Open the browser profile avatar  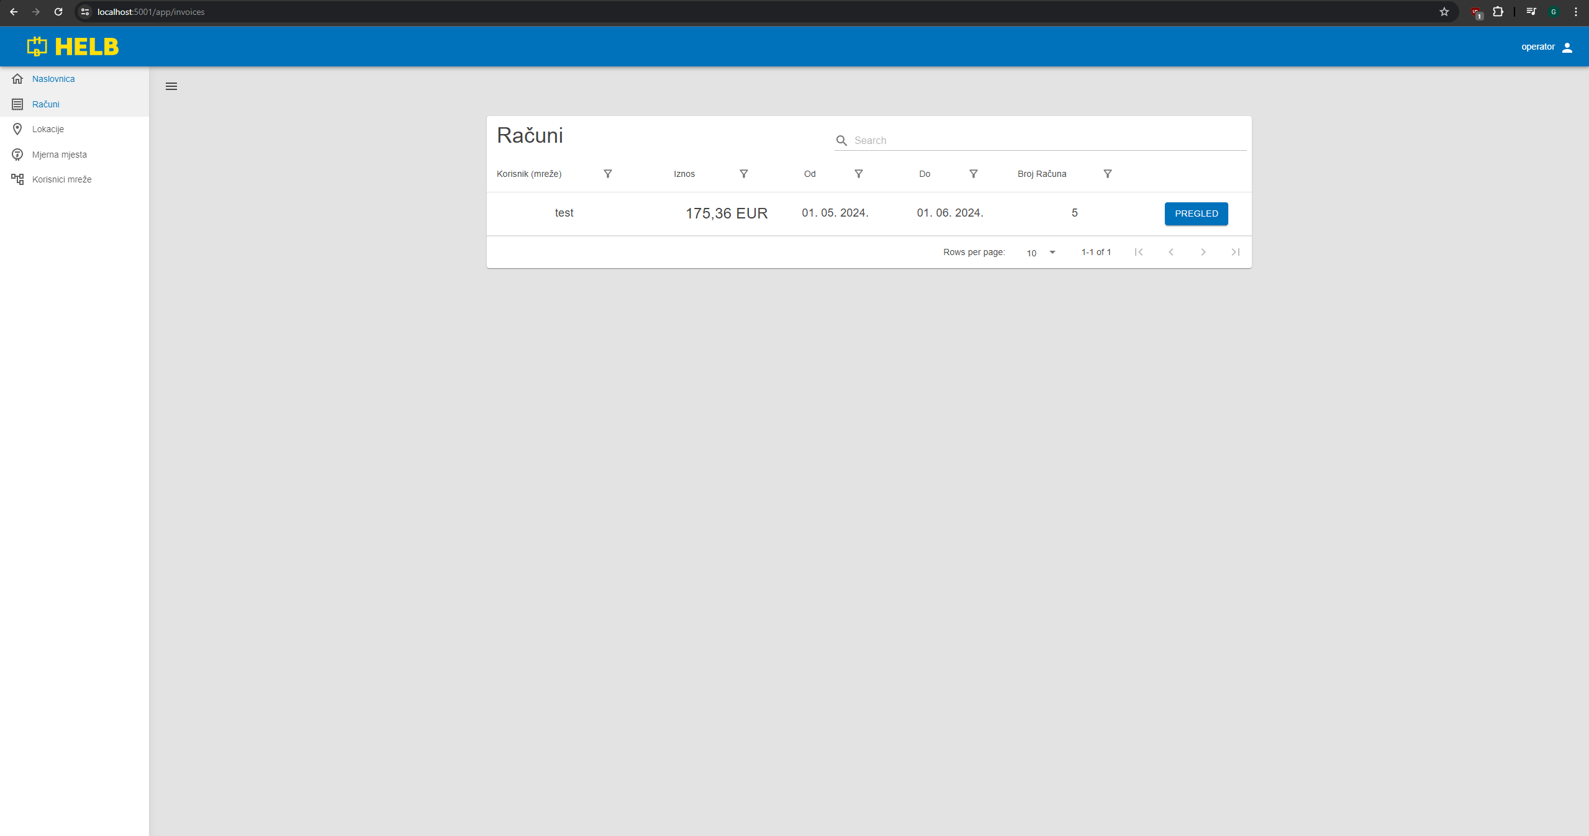click(x=1554, y=12)
